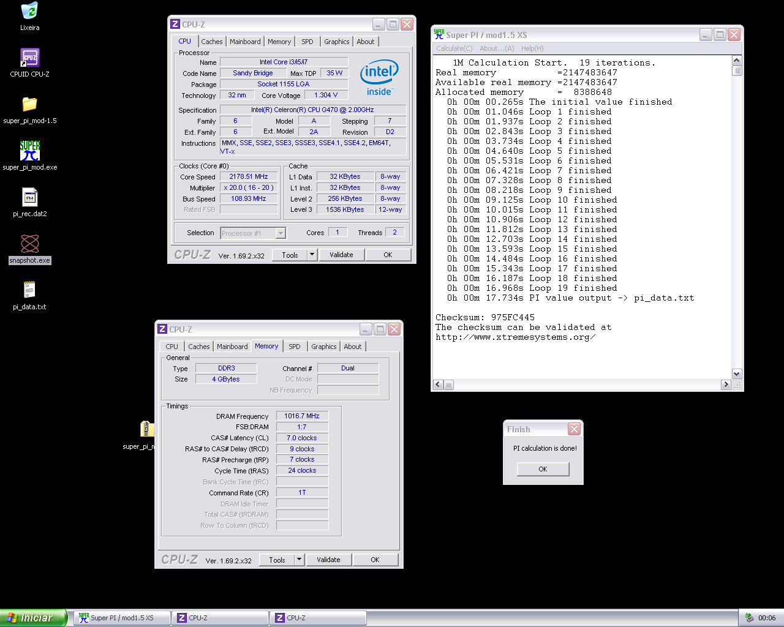784x627 pixels.
Task: Click the system tray safely-remove hardware icon
Action: tap(749, 618)
